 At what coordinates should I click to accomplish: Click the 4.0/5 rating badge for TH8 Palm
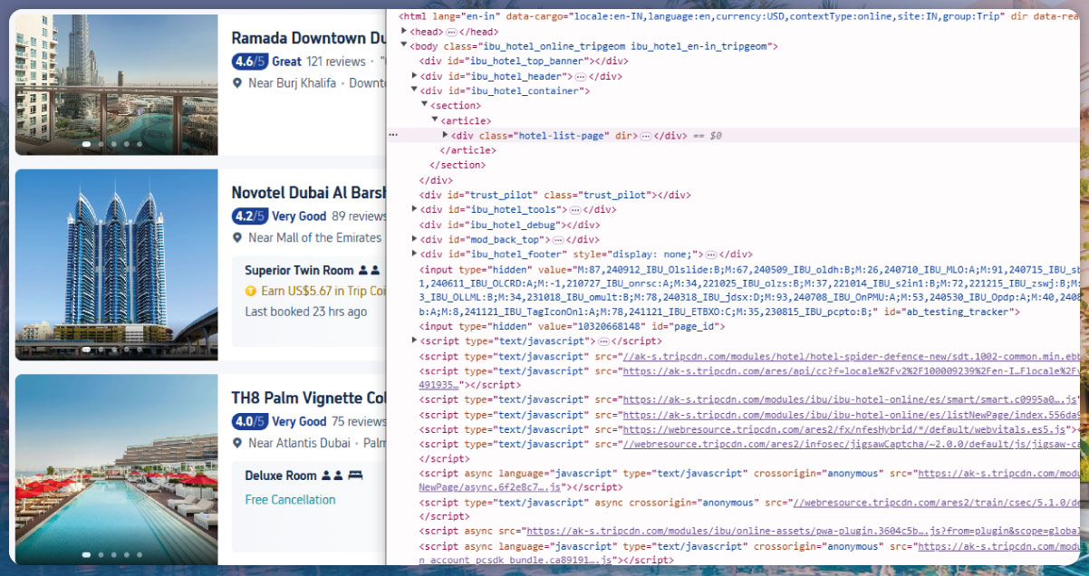click(249, 421)
